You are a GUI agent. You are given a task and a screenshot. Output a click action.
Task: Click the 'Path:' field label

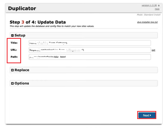pos(14,57)
